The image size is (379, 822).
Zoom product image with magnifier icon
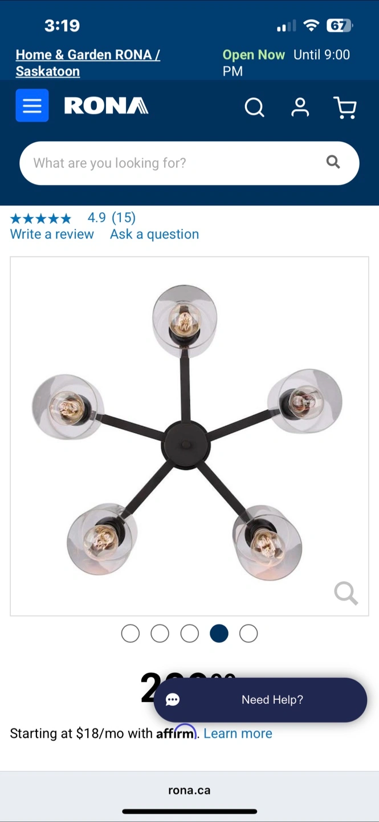(346, 594)
